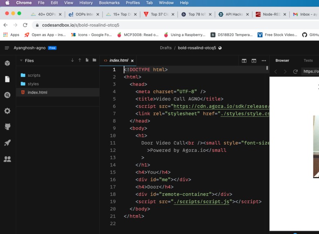Expand the scripts folder
This screenshot has height=234, width=319.
pos(58,75)
